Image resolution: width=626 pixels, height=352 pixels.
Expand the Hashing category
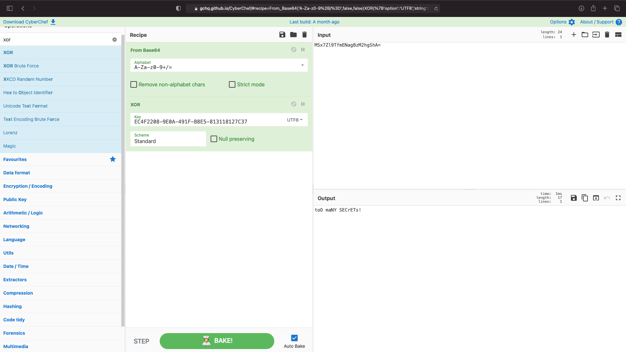(x=12, y=306)
